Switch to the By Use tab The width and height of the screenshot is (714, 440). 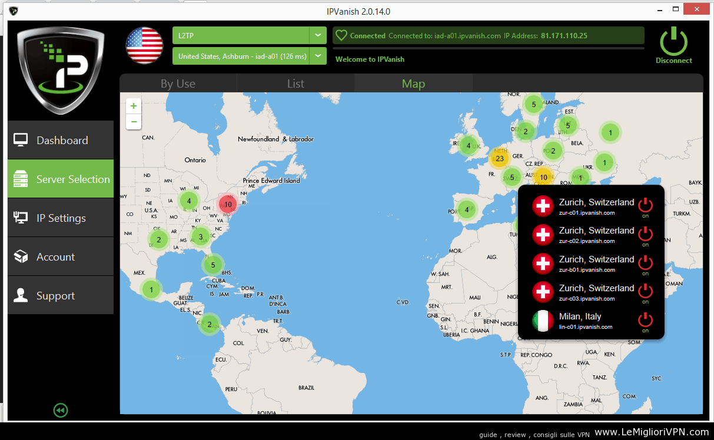click(x=178, y=84)
